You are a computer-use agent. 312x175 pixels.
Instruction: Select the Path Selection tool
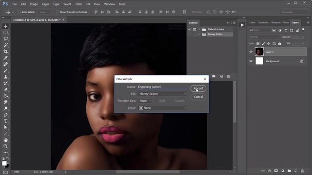[x=5, y=127]
